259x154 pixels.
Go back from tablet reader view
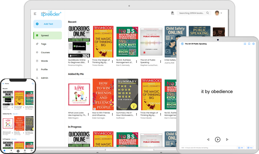(182, 44)
